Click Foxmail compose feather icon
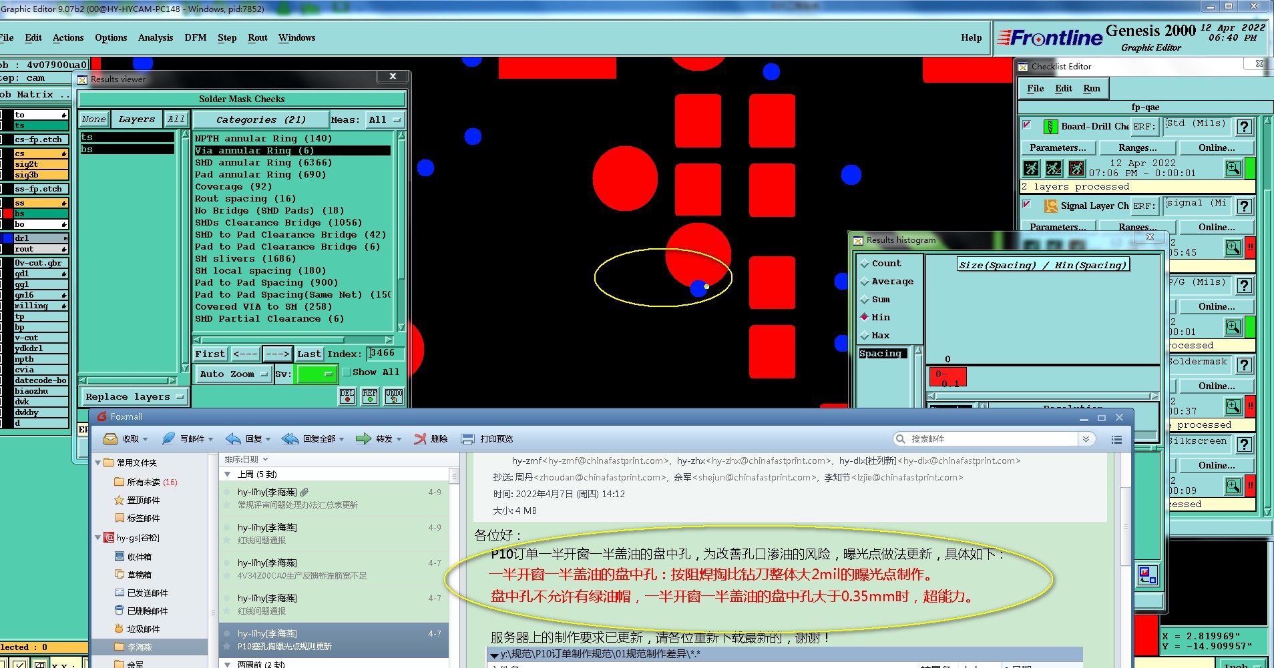 (168, 438)
